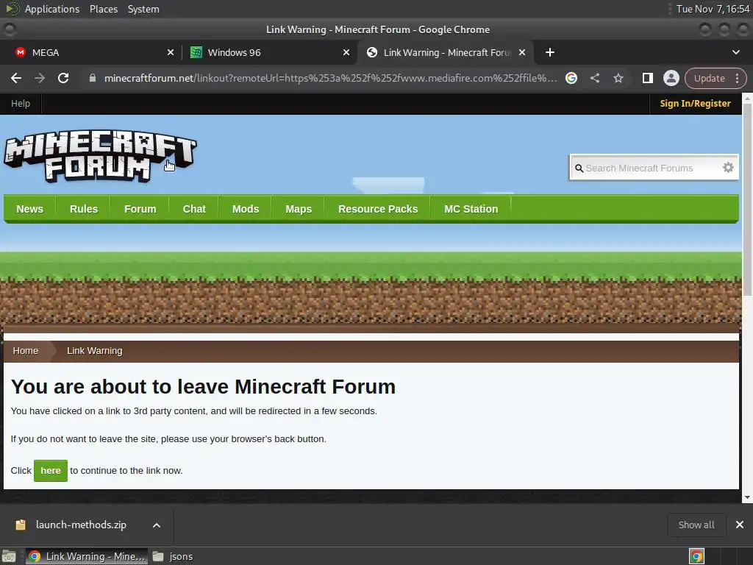Click the browser forward arrow
753x565 pixels.
pos(40,78)
